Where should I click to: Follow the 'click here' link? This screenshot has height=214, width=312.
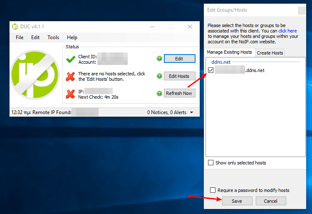(x=287, y=31)
